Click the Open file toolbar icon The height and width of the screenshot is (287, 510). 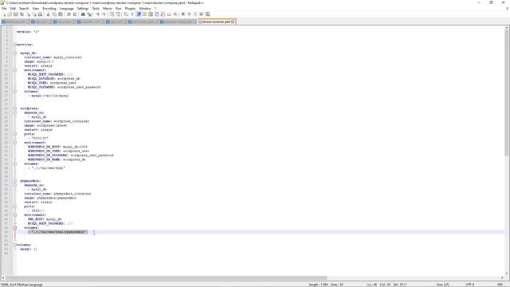10,14
